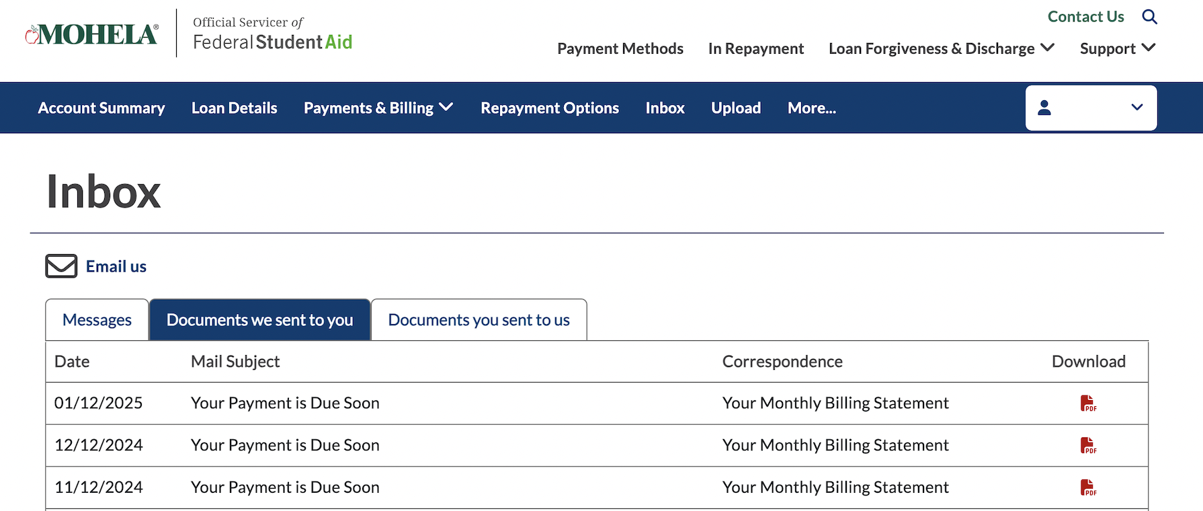Download the 12/12/2024 billing statement PDF
Viewport: 1203px width, 511px height.
1088,445
